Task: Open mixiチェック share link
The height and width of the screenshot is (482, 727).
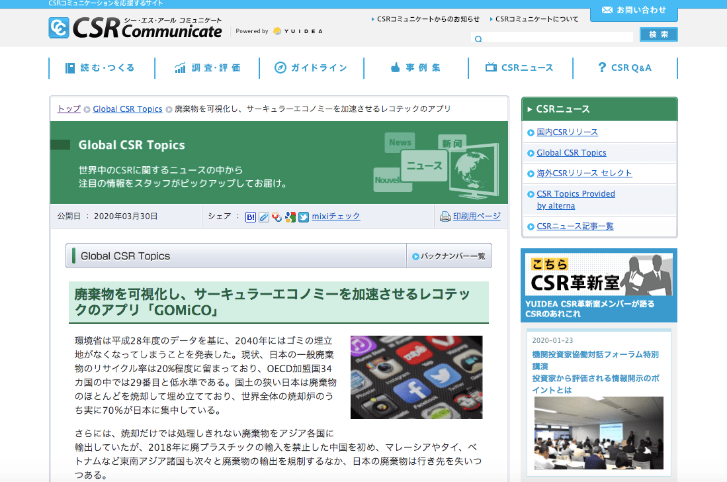Action: pyautogui.click(x=335, y=217)
